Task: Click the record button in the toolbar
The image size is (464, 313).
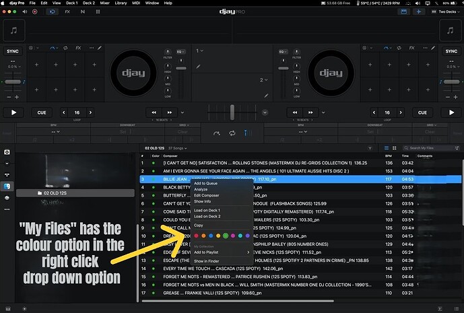Action: [x=34, y=12]
